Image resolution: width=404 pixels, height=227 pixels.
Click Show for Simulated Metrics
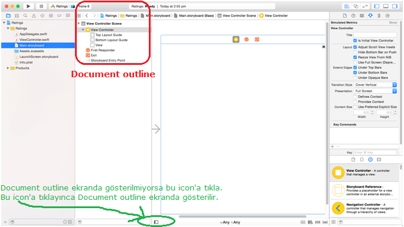tap(393, 22)
